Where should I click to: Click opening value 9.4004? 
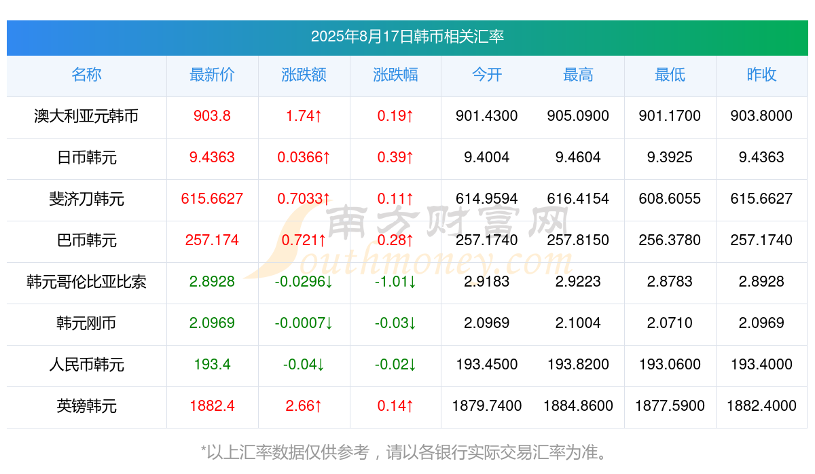(x=487, y=158)
